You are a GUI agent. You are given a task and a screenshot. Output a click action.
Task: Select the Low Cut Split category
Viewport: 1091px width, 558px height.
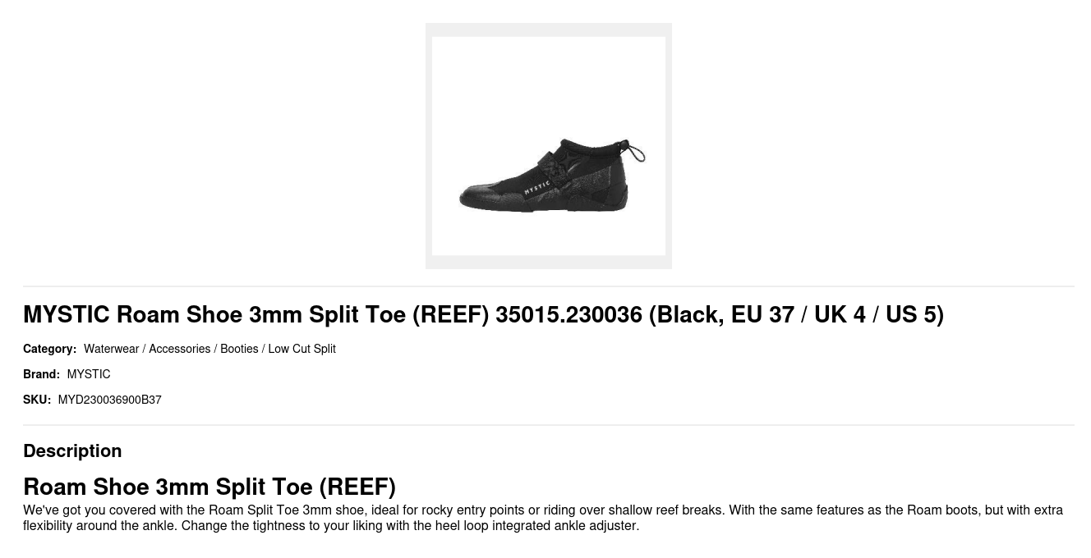pos(302,349)
